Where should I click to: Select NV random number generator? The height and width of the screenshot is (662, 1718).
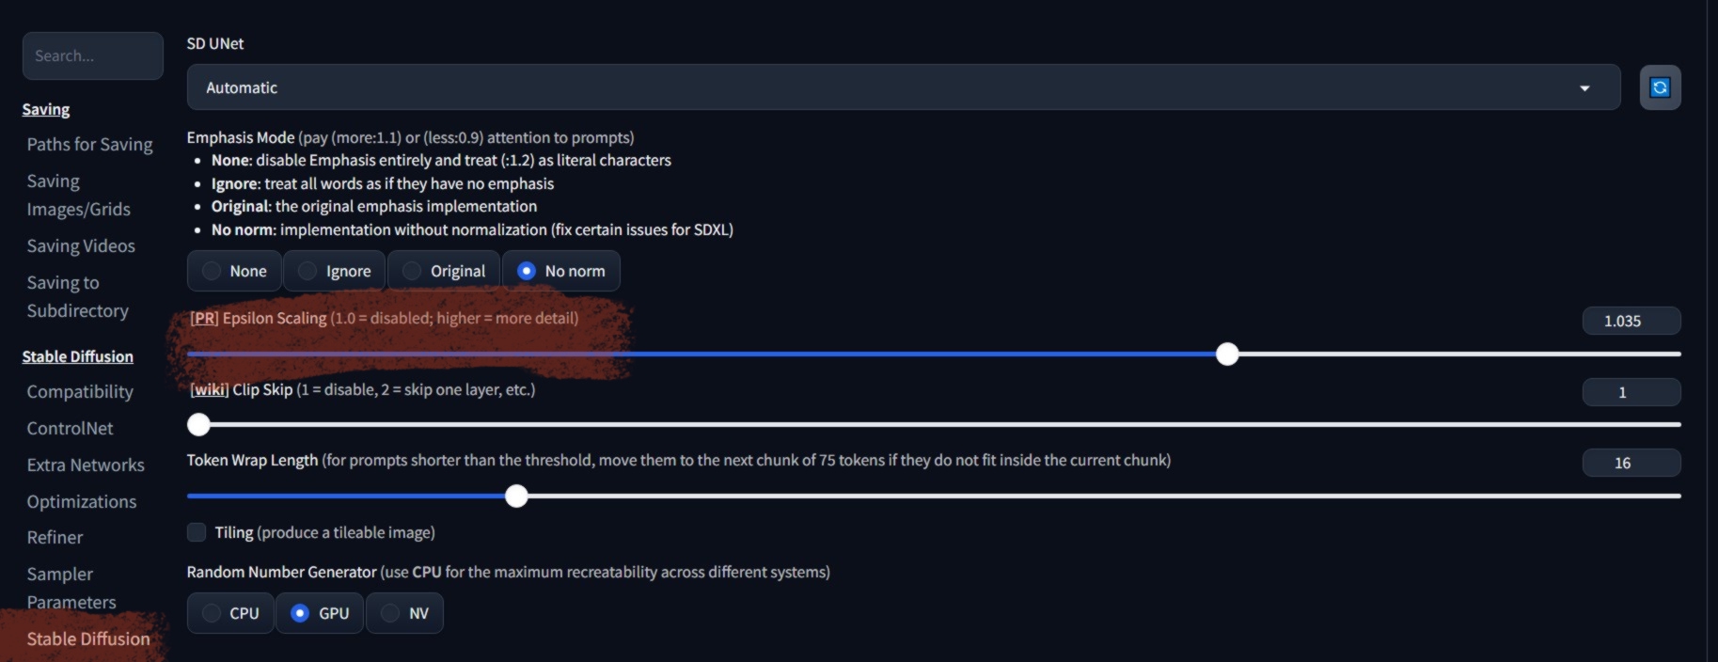click(404, 613)
